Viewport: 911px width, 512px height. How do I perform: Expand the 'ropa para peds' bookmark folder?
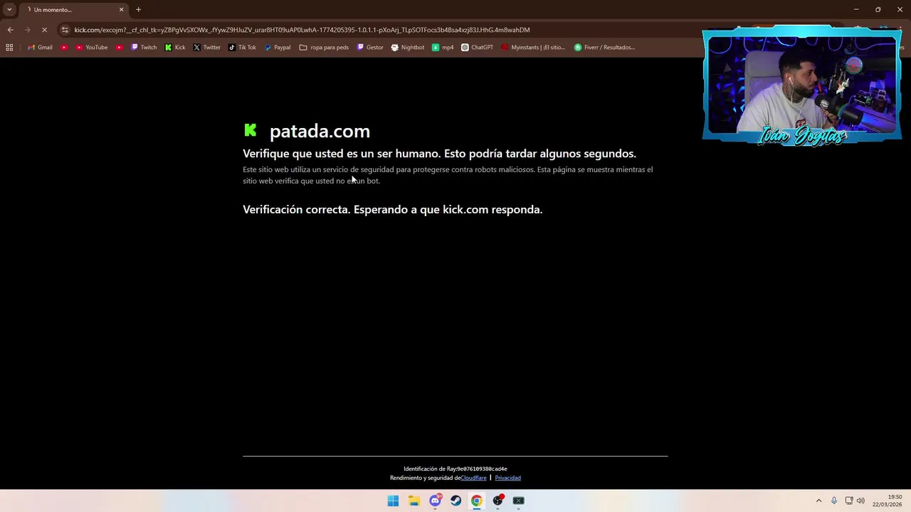324,48
